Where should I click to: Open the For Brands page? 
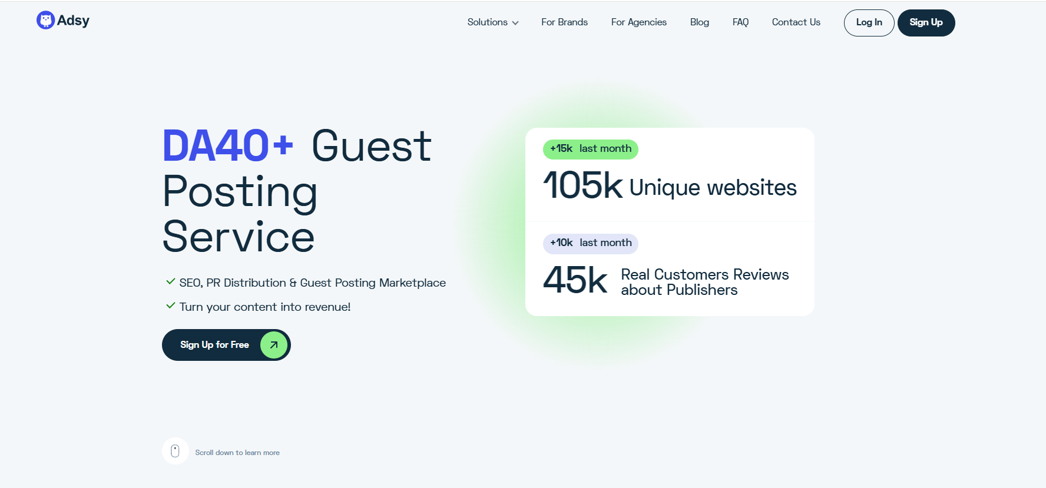(564, 22)
